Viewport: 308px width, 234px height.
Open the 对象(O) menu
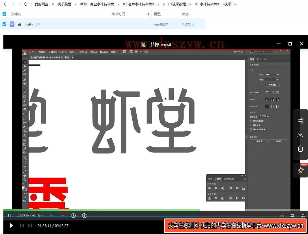point(53,52)
